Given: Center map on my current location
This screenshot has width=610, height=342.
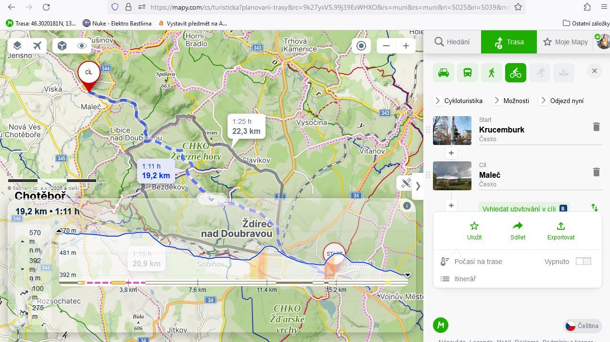Looking at the screenshot, I should point(361,46).
